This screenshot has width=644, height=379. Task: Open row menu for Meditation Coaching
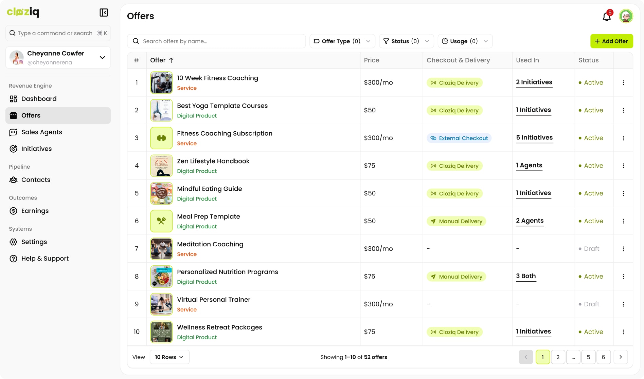(623, 249)
